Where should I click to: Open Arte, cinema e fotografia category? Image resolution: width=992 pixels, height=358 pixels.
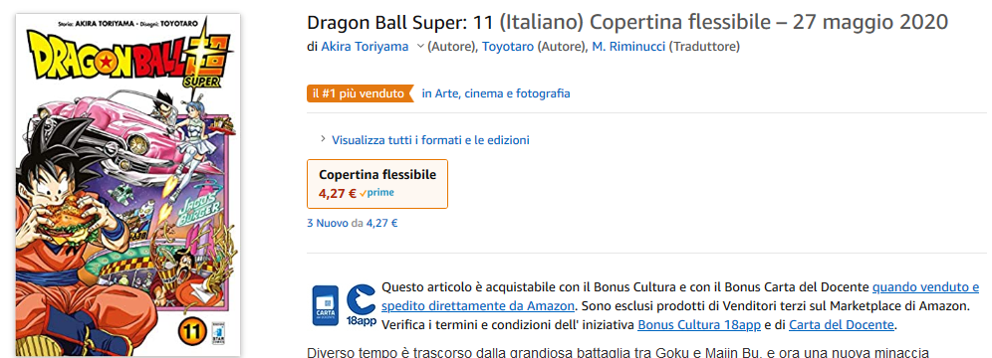pyautogui.click(x=496, y=93)
